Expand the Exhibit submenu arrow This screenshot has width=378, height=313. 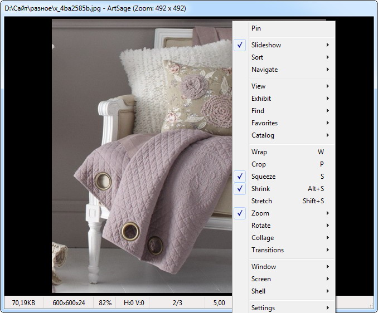328,99
